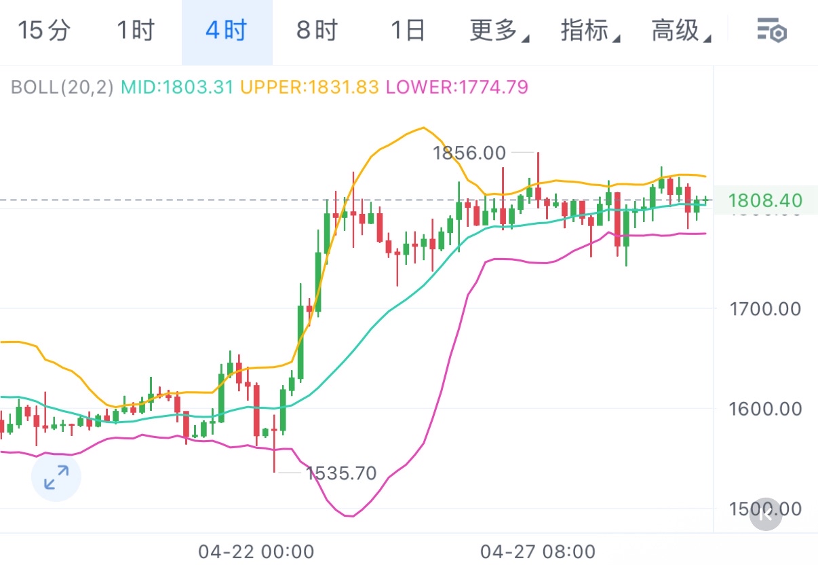Click the fullscreen expand arrows icon
818x565 pixels.
(56, 477)
